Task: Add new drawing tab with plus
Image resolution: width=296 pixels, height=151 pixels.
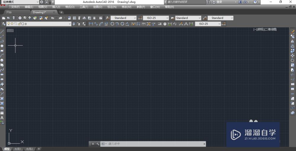Action: tap(61, 12)
